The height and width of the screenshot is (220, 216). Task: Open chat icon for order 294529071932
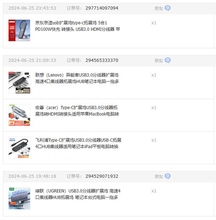[x=168, y=176]
